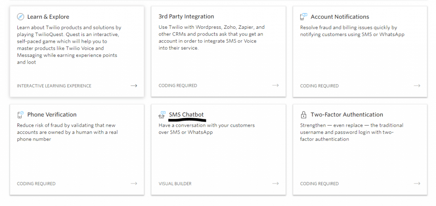
Task: Open the Phone Verification heading
Action: click(x=52, y=114)
